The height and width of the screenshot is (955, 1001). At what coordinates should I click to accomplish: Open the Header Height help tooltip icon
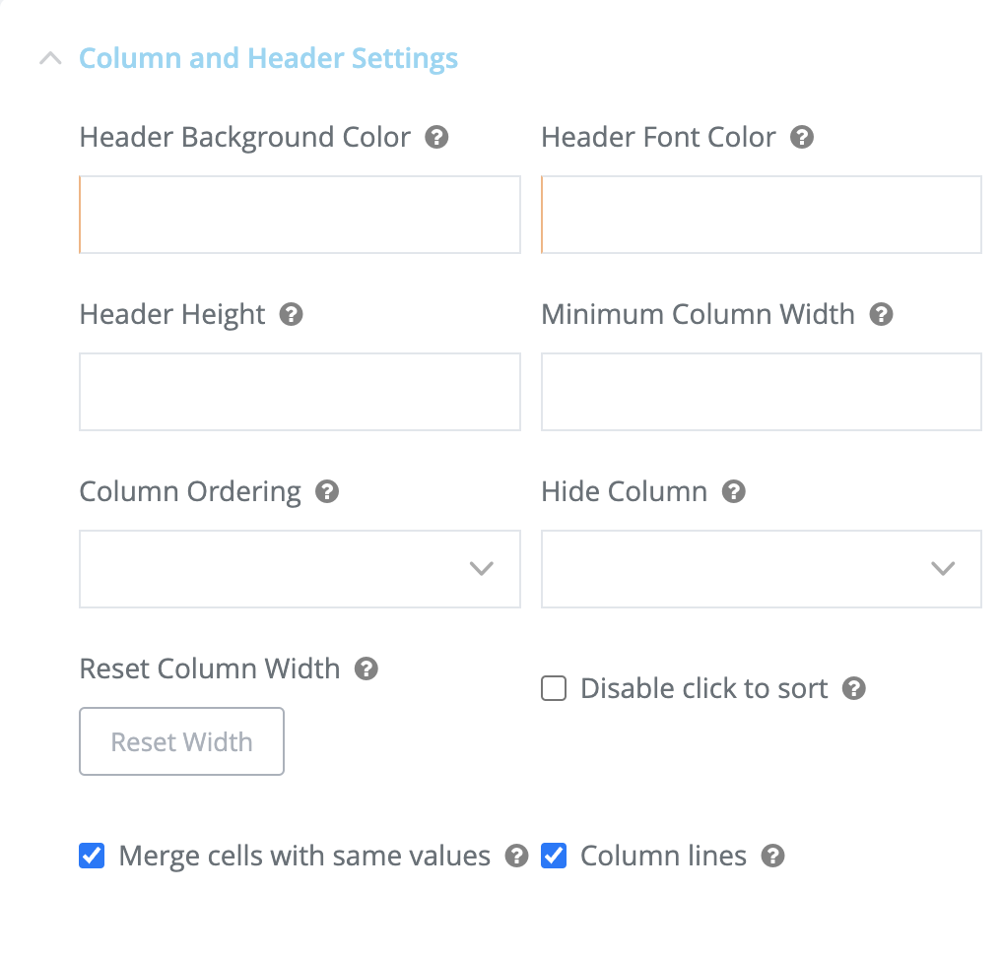pyautogui.click(x=291, y=314)
